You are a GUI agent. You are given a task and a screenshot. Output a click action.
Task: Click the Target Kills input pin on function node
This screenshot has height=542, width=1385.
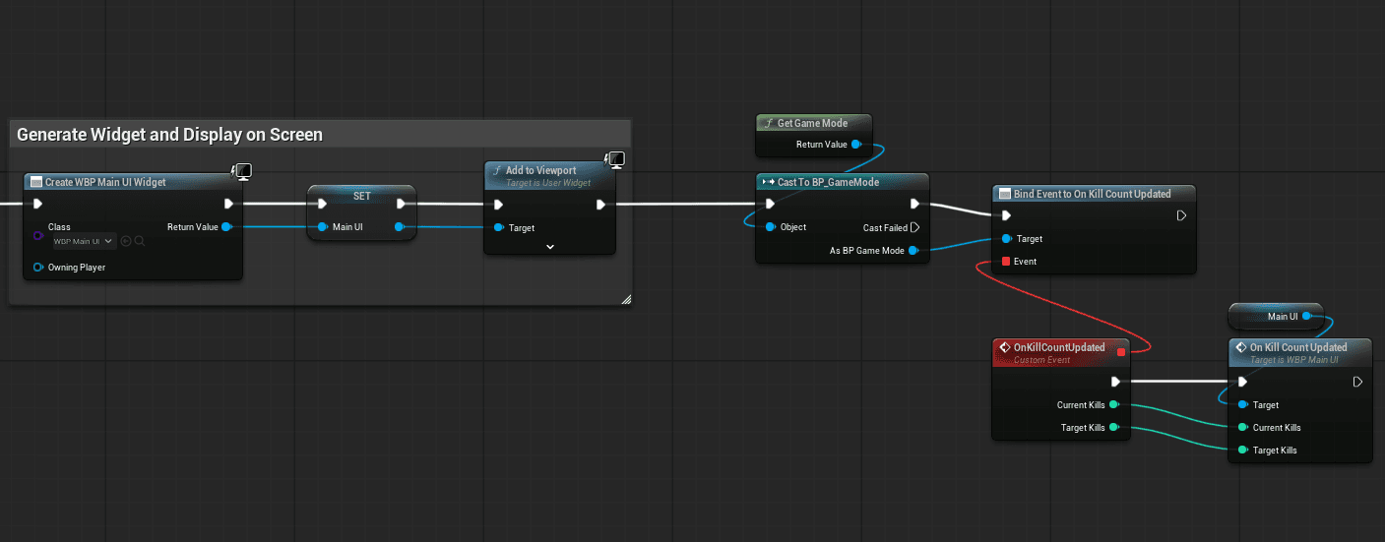(x=1241, y=451)
